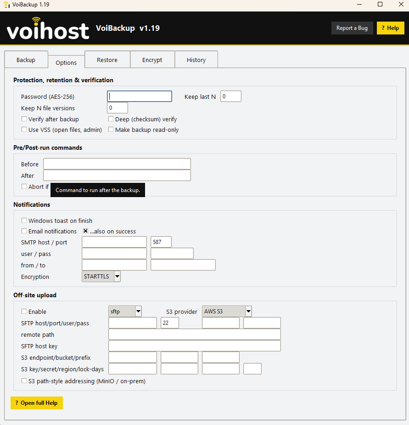409x425 pixels.
Task: Enable Use VSS (open files, admin)
Action: pyautogui.click(x=24, y=130)
